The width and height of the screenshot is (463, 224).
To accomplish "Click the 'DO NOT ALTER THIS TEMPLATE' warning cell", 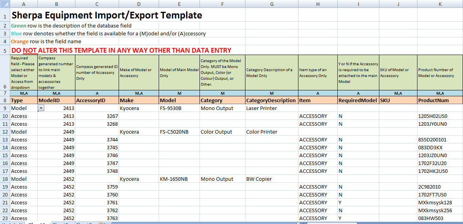I will pyautogui.click(x=121, y=50).
